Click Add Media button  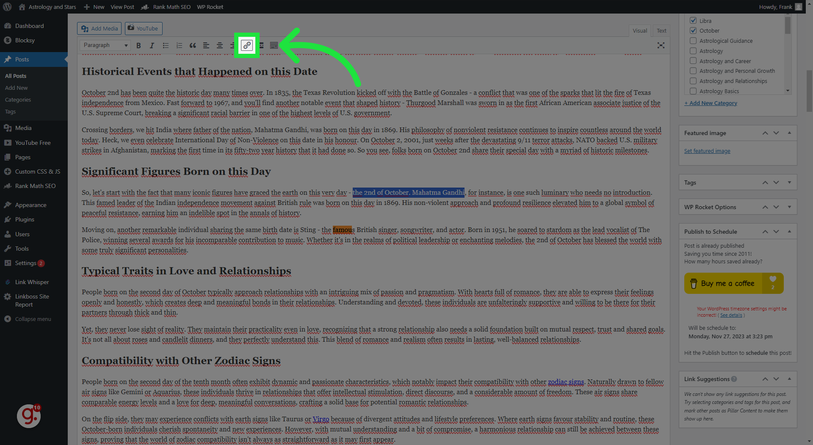[100, 28]
